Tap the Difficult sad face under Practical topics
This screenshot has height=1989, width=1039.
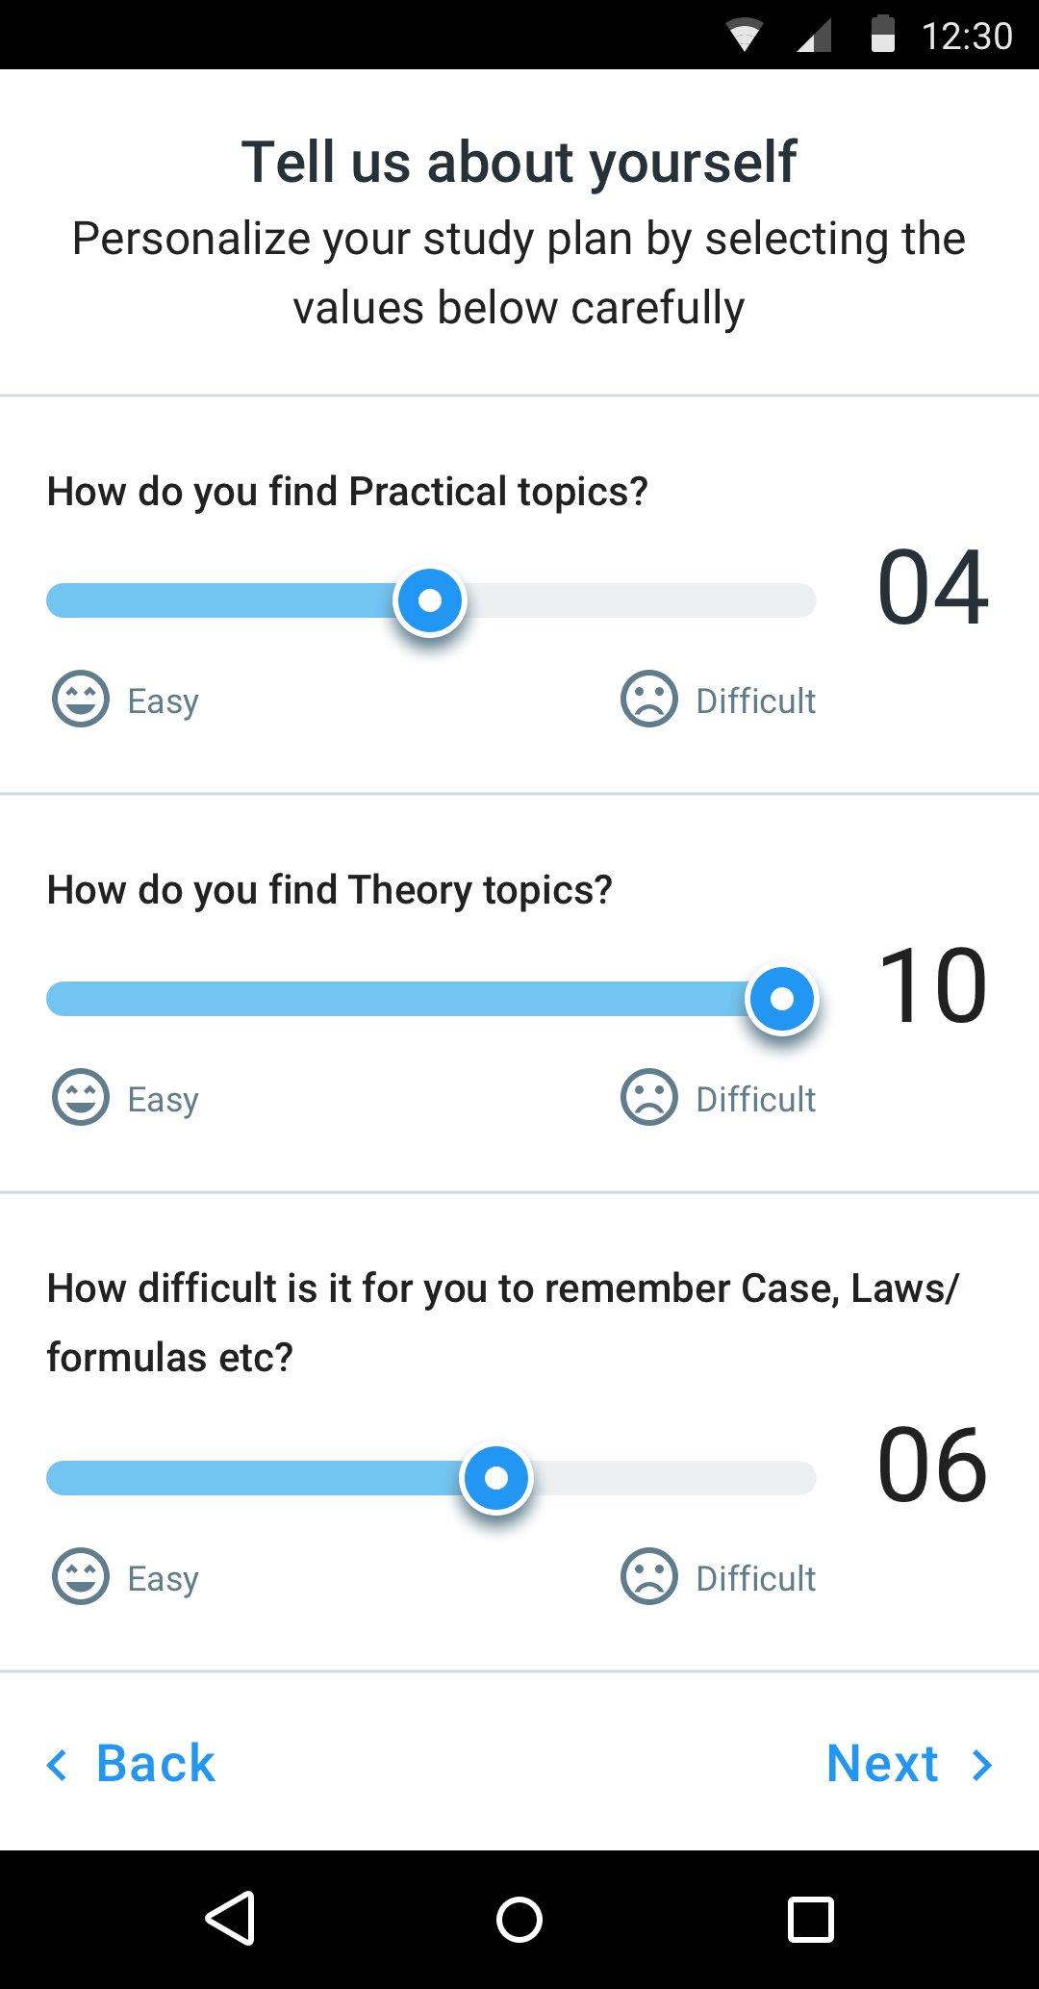coord(649,700)
